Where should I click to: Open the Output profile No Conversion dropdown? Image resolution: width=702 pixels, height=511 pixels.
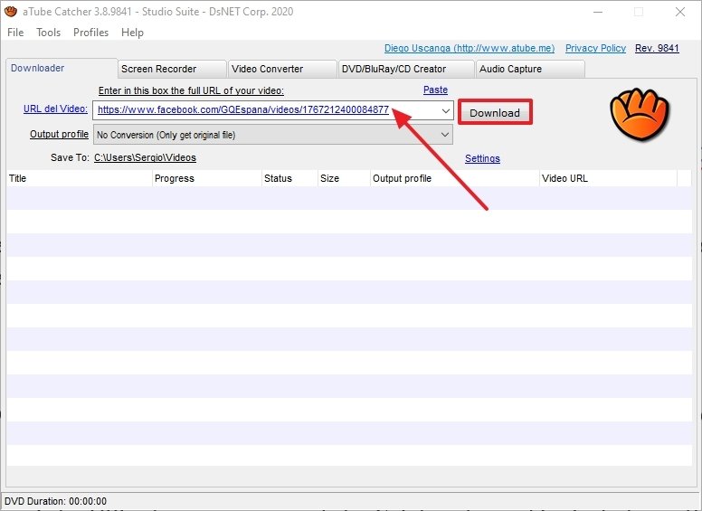[272, 135]
